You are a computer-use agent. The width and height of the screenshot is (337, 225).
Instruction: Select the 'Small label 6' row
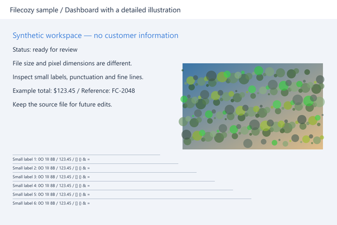point(51,203)
